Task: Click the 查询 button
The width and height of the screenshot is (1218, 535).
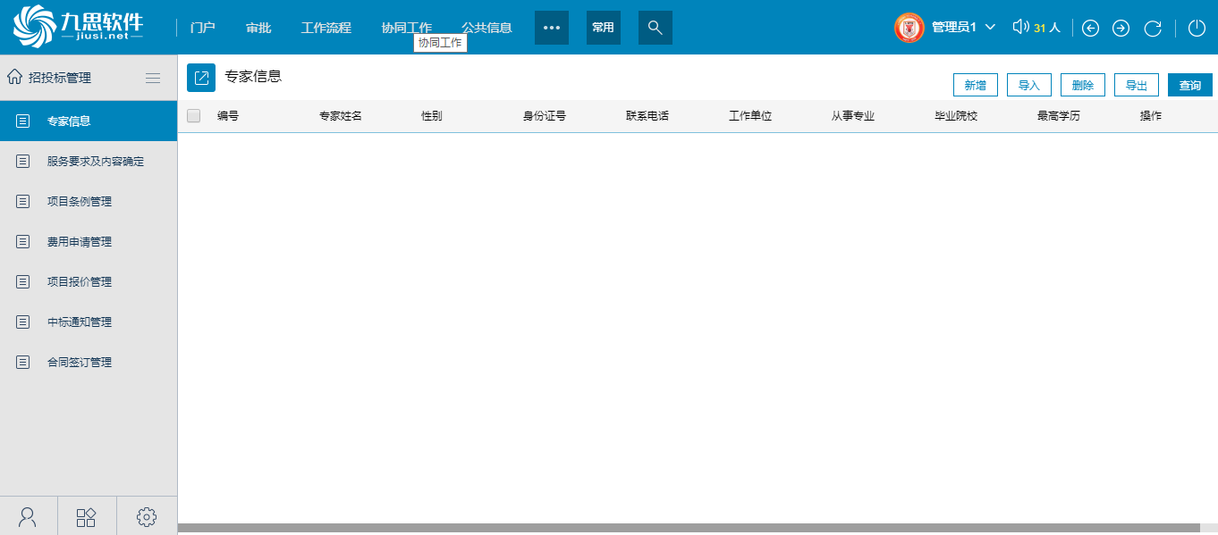Action: point(1189,86)
